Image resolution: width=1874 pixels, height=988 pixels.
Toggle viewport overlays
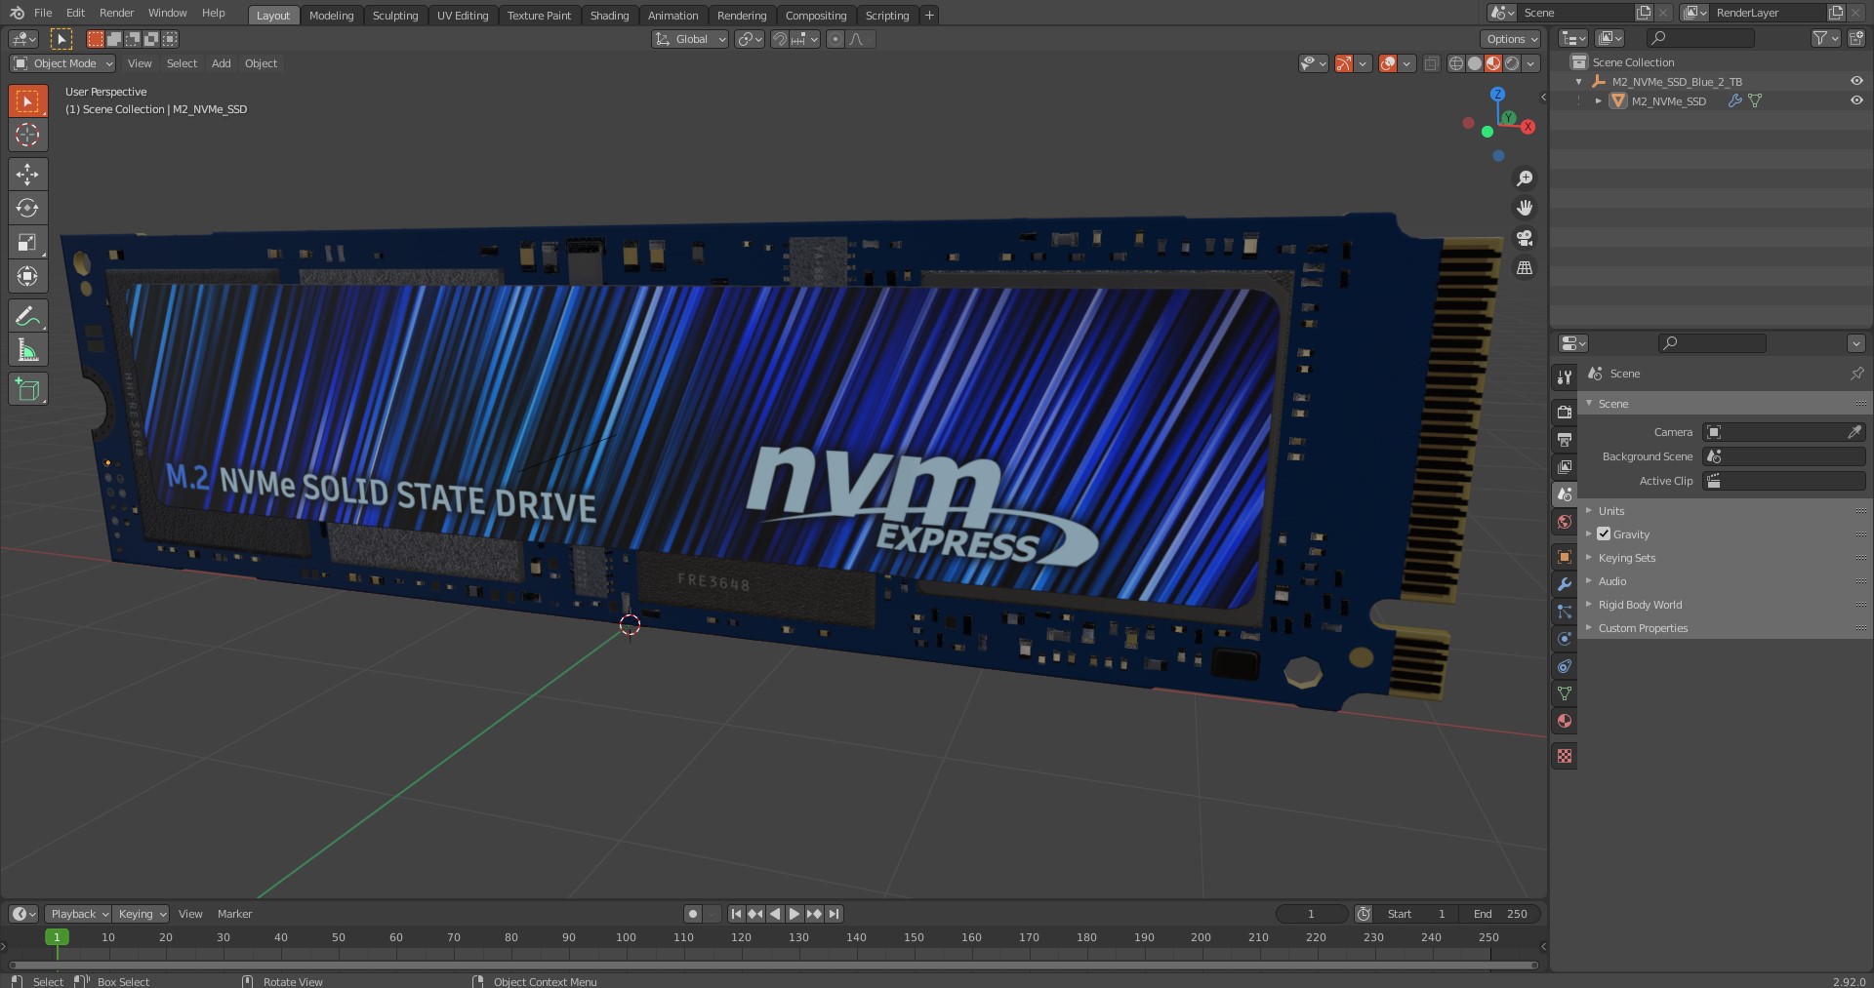(x=1388, y=63)
